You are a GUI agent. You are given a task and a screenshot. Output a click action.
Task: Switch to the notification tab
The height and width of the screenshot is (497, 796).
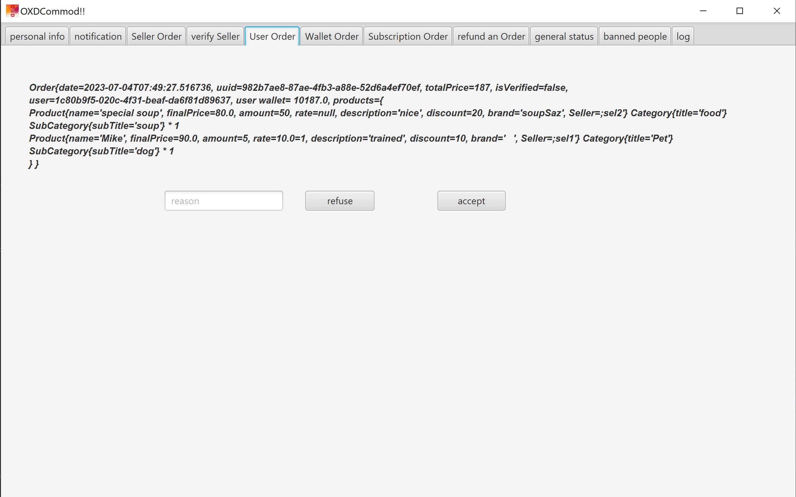coord(98,37)
